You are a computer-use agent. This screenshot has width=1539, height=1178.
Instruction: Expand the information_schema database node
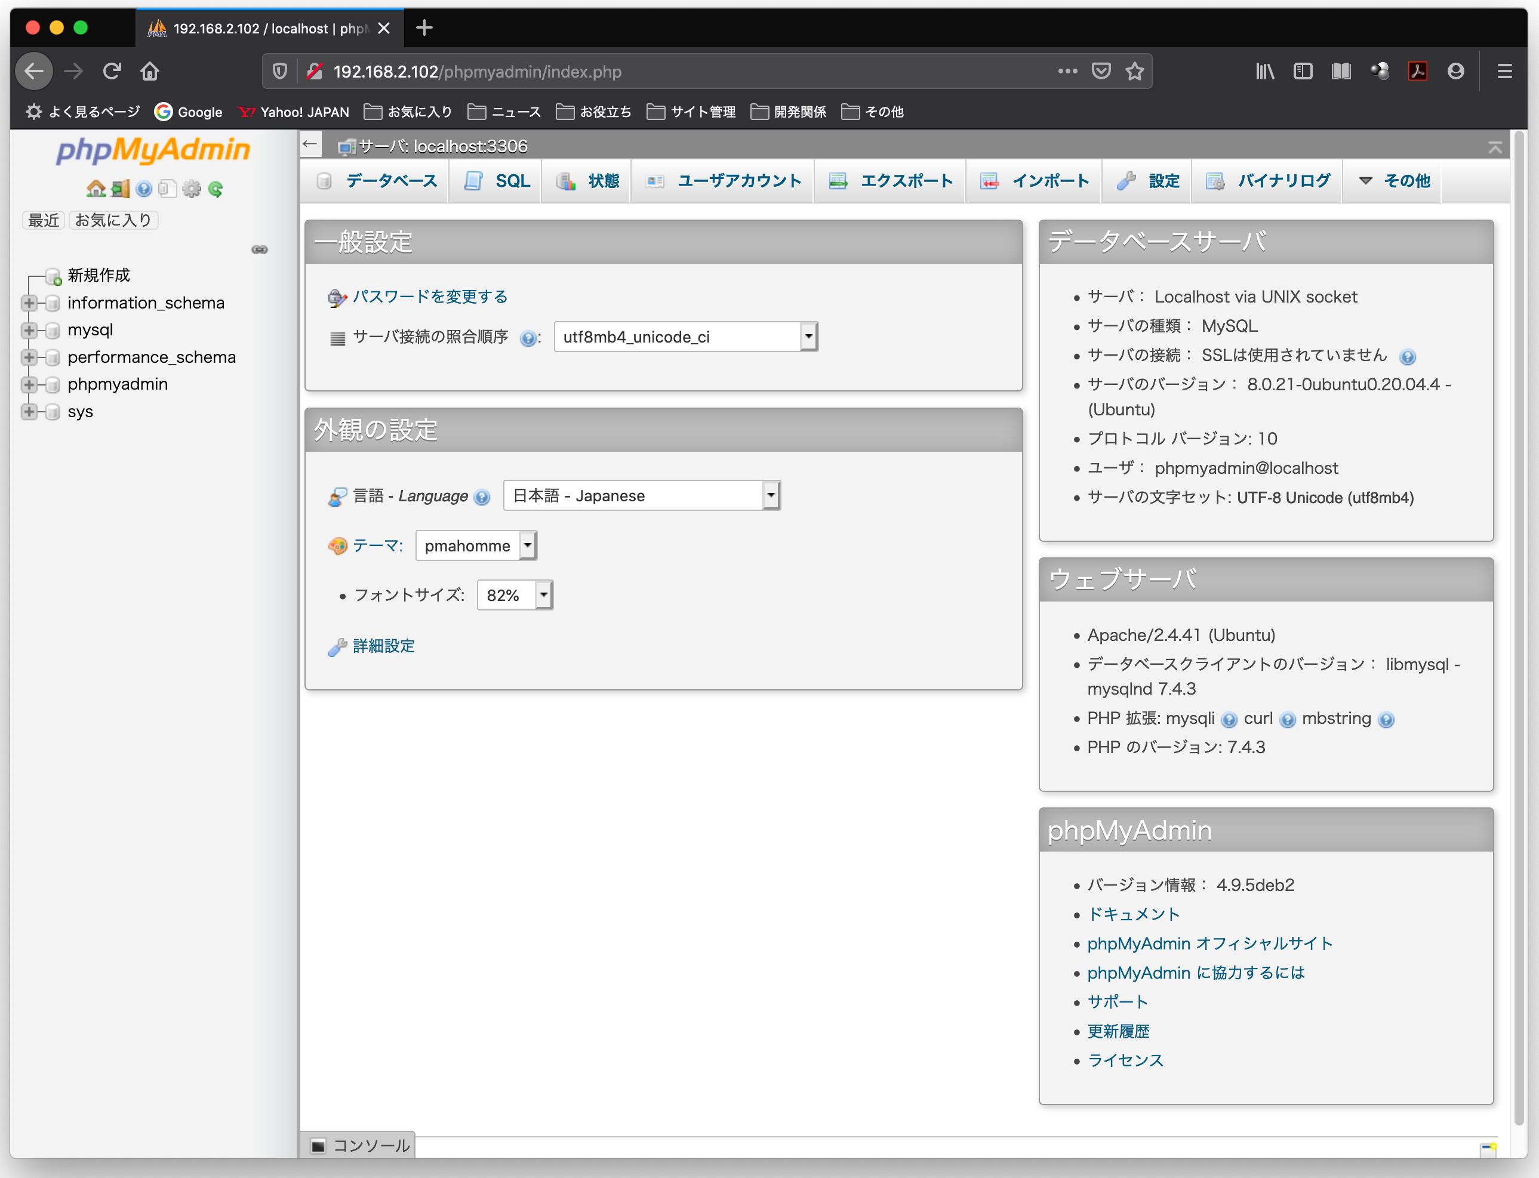point(29,303)
